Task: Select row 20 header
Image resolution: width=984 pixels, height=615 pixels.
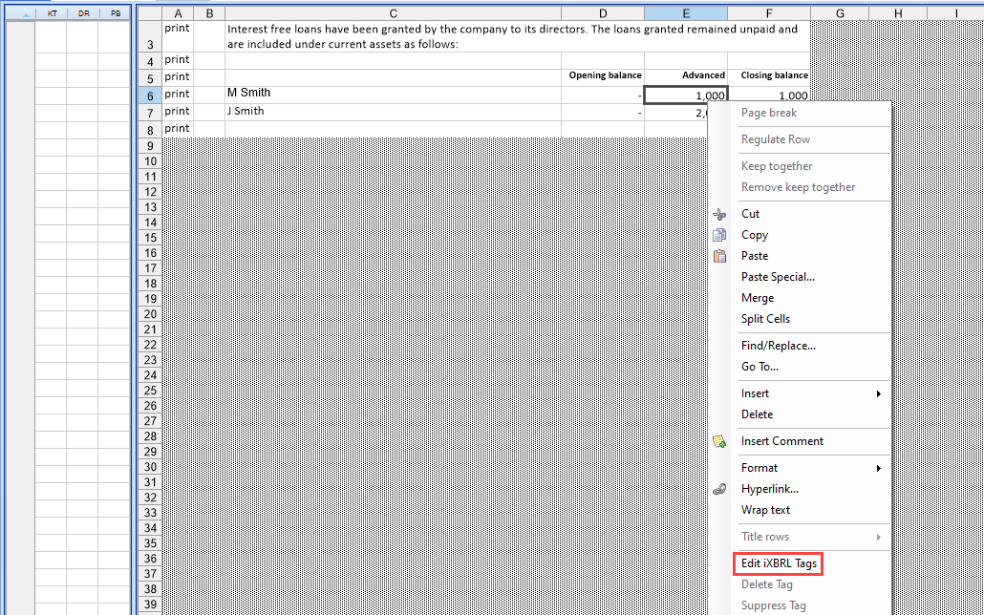Action: [x=150, y=314]
